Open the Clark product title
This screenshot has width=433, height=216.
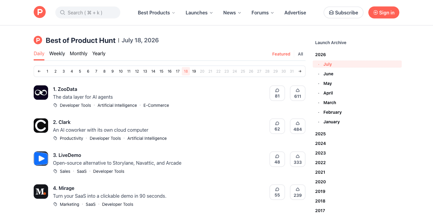click(62, 122)
